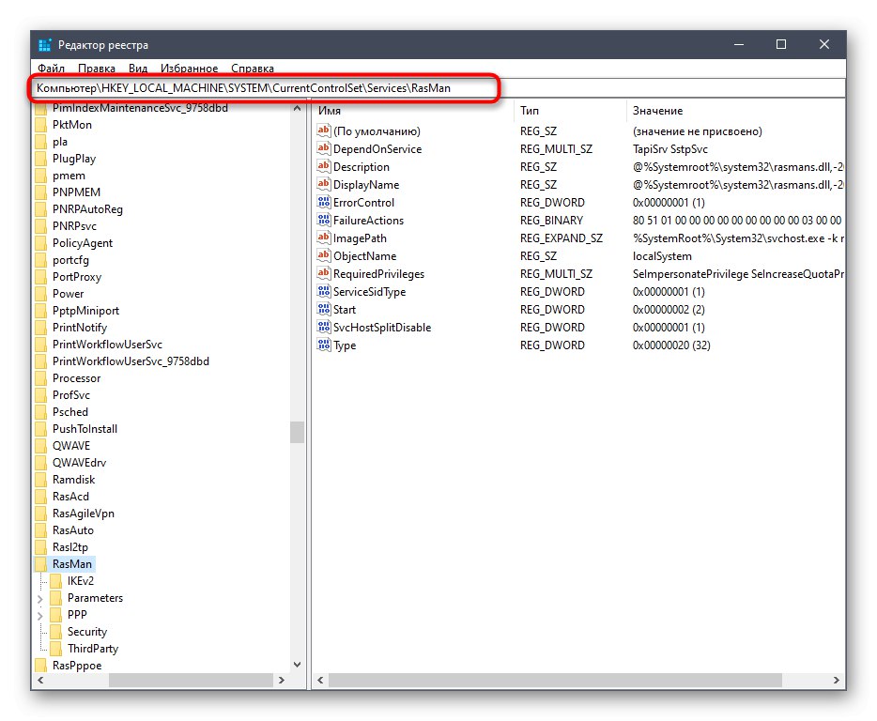
Task: Click the Power folder icon
Action: click(40, 294)
